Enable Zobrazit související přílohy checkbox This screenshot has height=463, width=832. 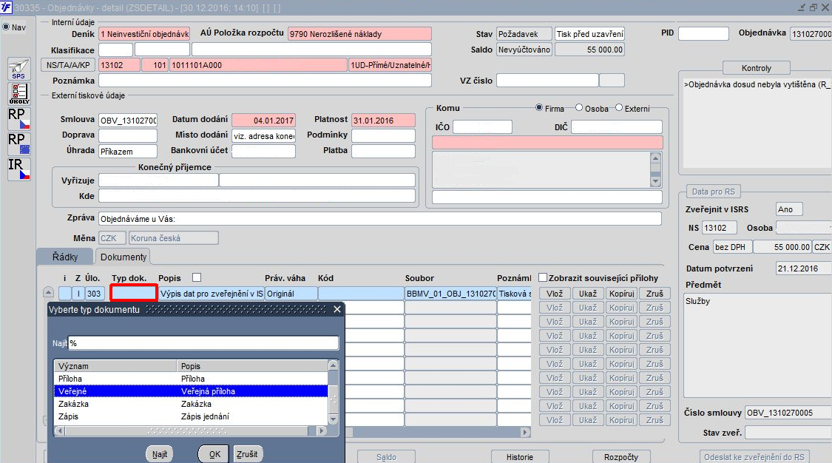(543, 277)
